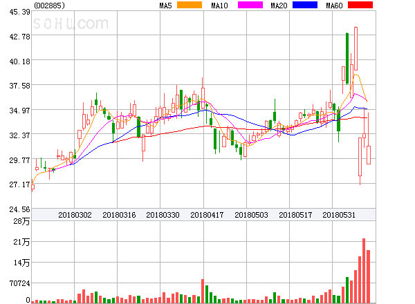Viewport: 415px width, 304px height.
Task: Click the 20180517 date label
Action: (295, 215)
